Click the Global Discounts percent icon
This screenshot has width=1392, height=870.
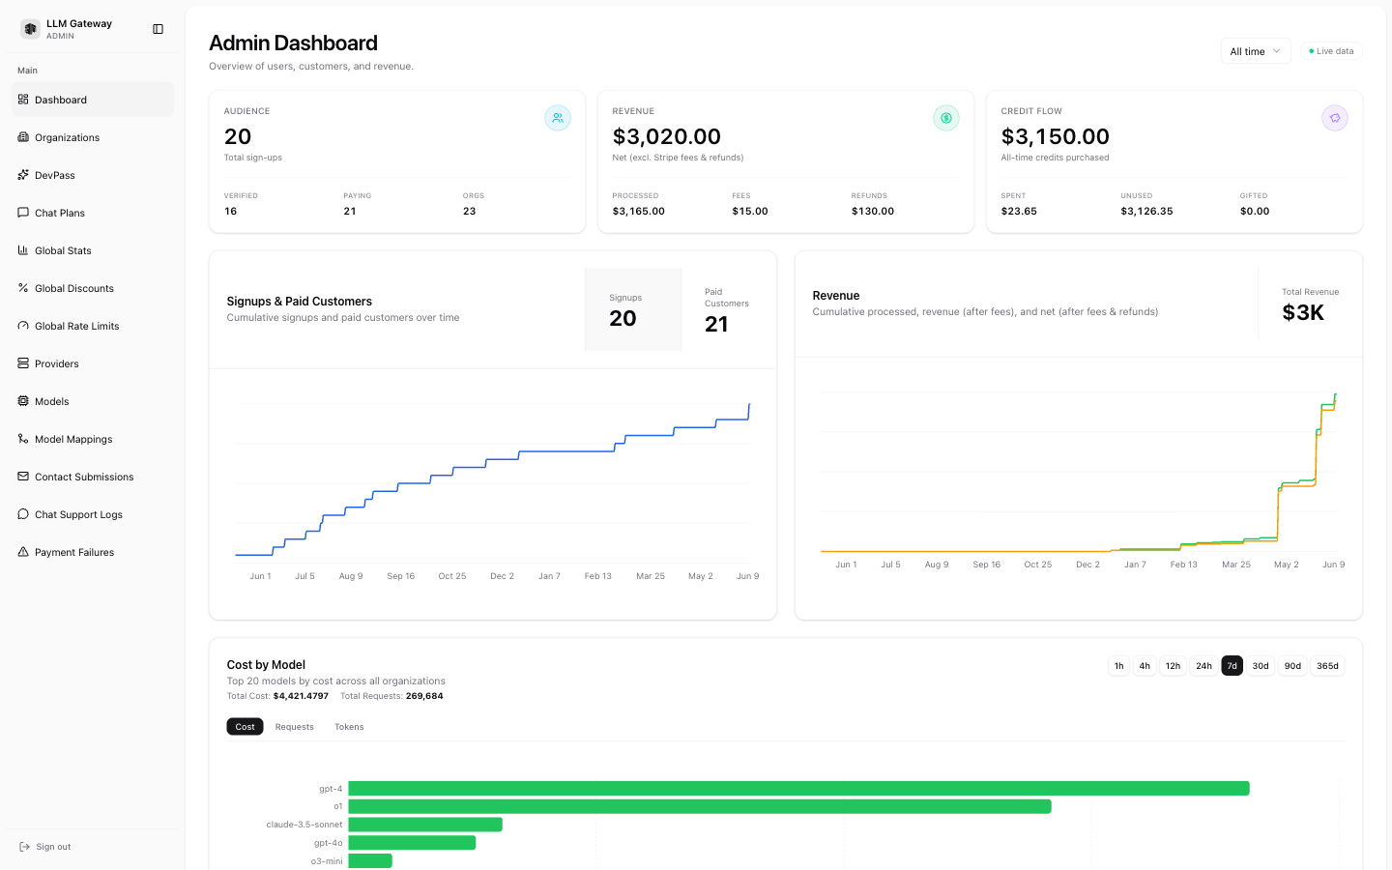tap(23, 288)
